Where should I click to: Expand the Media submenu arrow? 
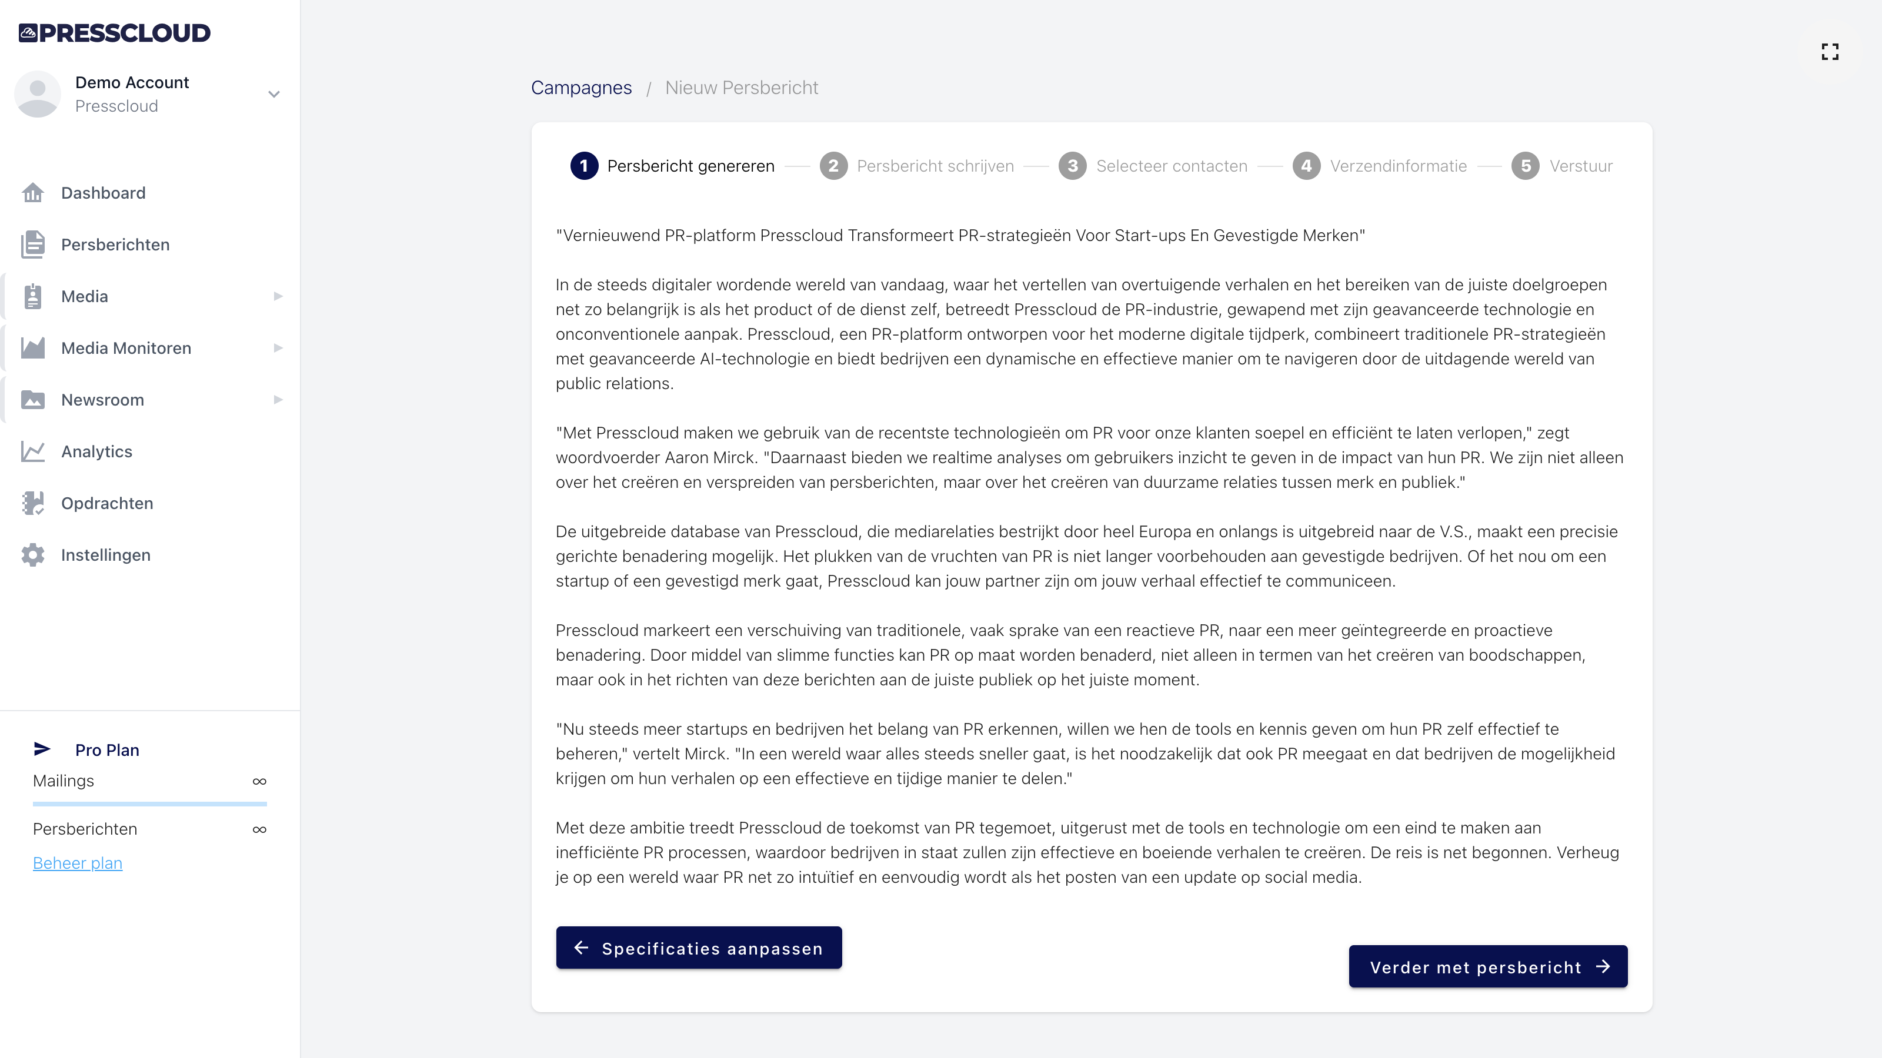pos(278,296)
